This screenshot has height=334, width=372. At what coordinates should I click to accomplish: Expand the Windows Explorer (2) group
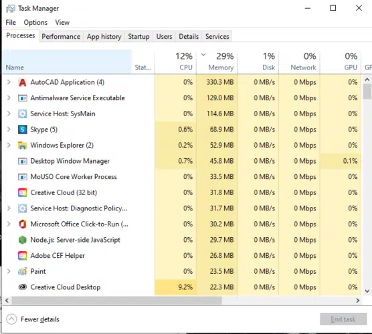[x=9, y=145]
